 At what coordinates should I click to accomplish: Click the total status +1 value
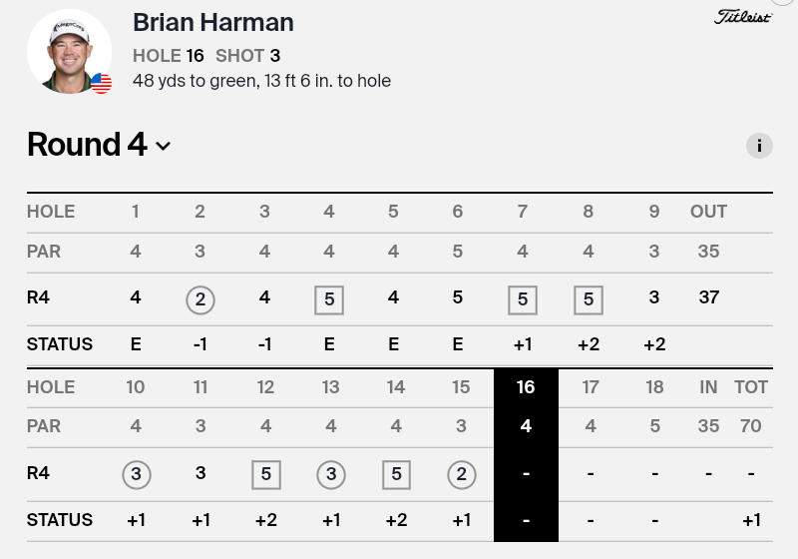(751, 520)
